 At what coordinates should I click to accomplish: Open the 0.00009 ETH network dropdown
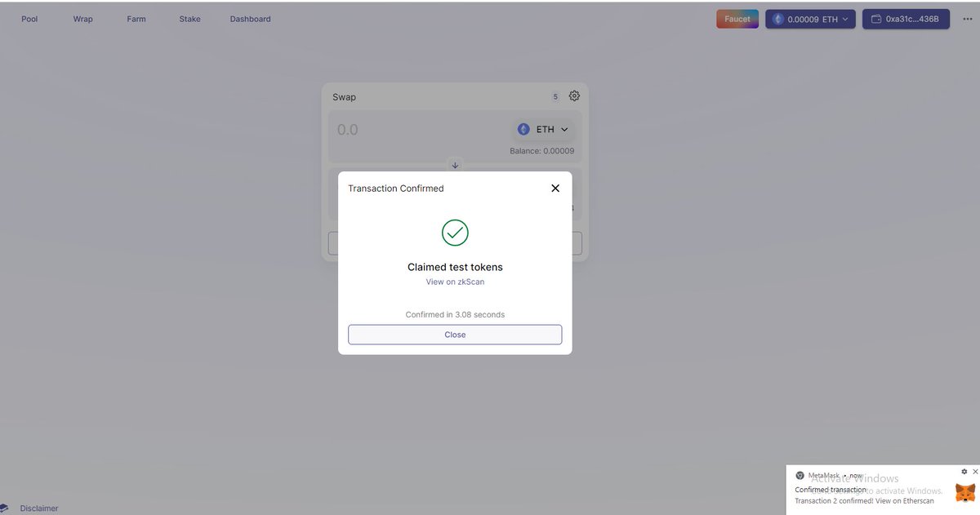pos(810,19)
